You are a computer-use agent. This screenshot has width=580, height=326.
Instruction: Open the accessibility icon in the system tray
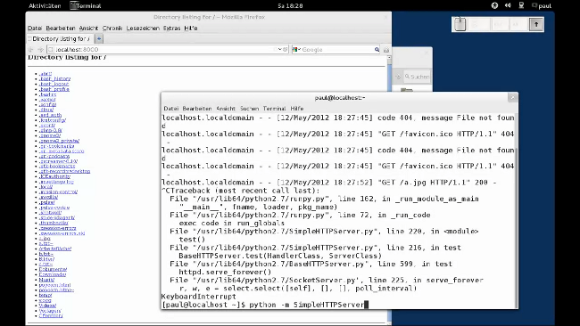pyautogui.click(x=494, y=5)
